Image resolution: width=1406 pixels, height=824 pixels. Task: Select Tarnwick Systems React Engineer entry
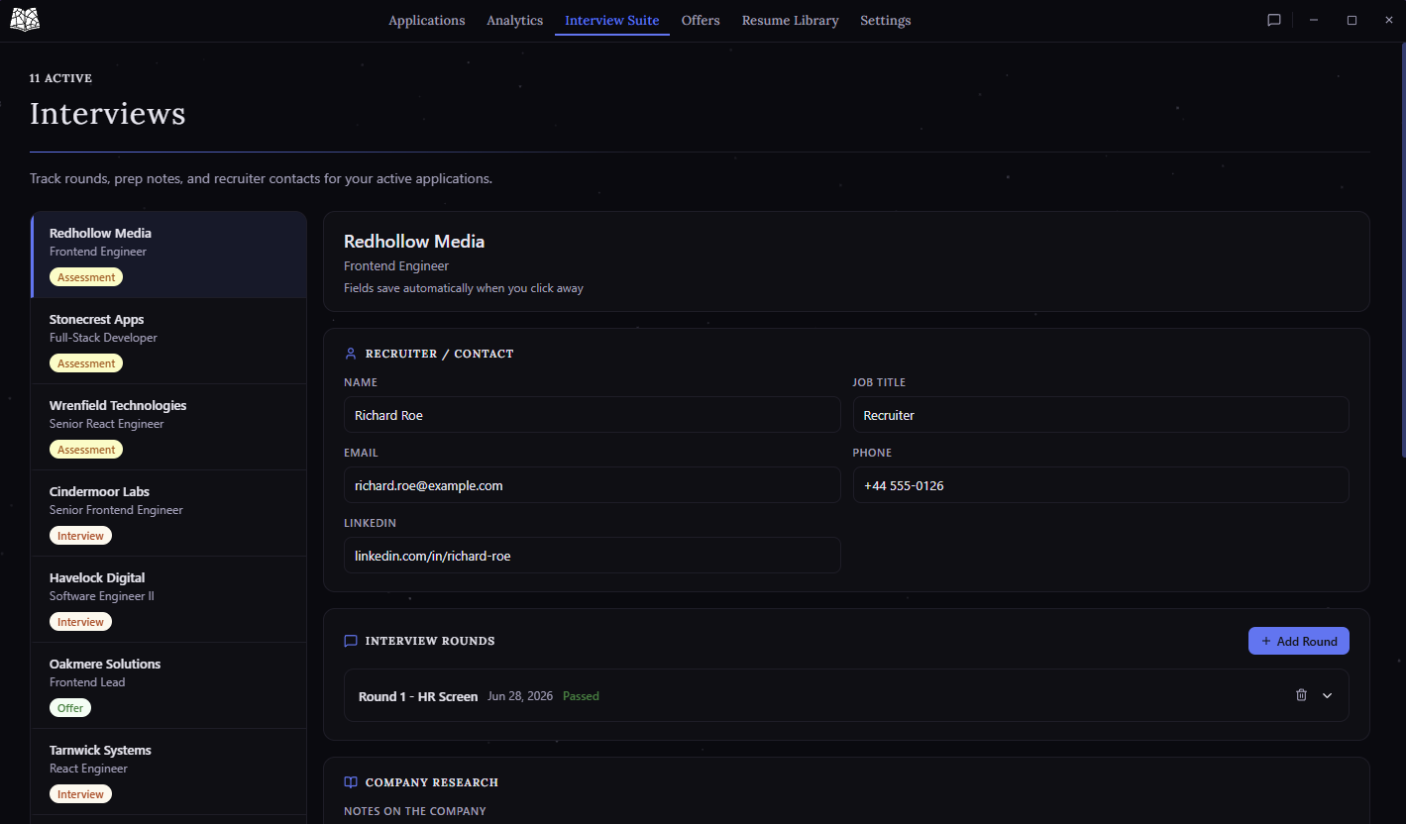(169, 772)
